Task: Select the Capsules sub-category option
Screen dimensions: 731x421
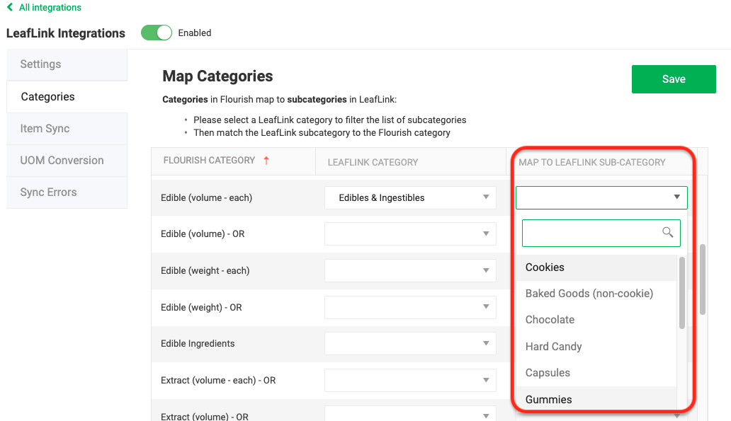Action: click(596, 373)
